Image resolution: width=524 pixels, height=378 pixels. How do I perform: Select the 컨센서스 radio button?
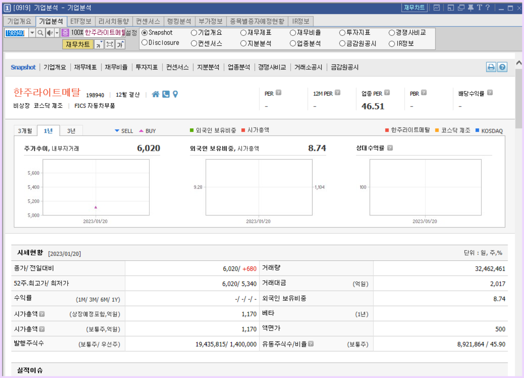pyautogui.click(x=194, y=43)
